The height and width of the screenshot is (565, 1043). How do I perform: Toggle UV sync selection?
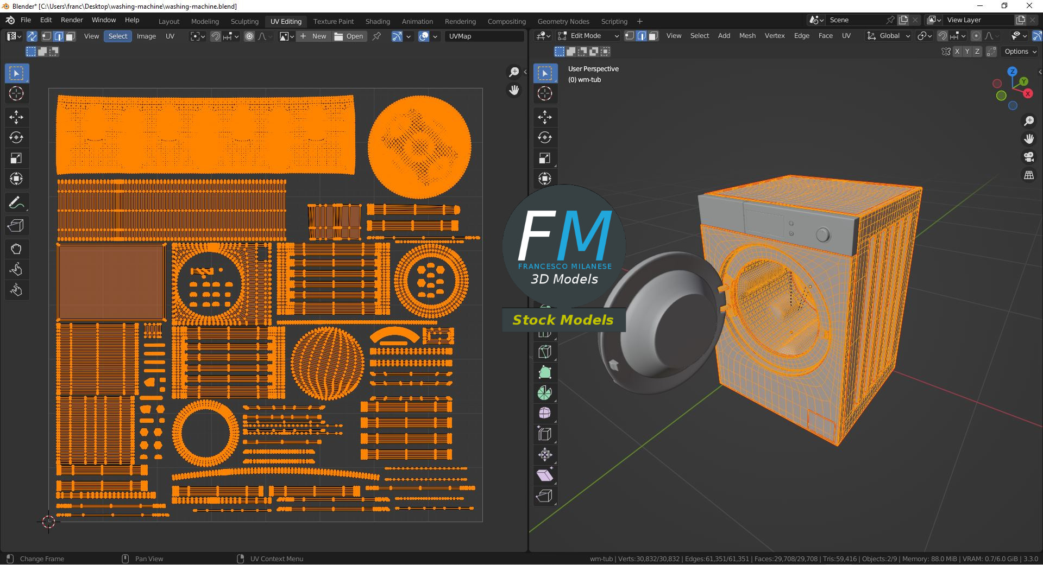[32, 36]
